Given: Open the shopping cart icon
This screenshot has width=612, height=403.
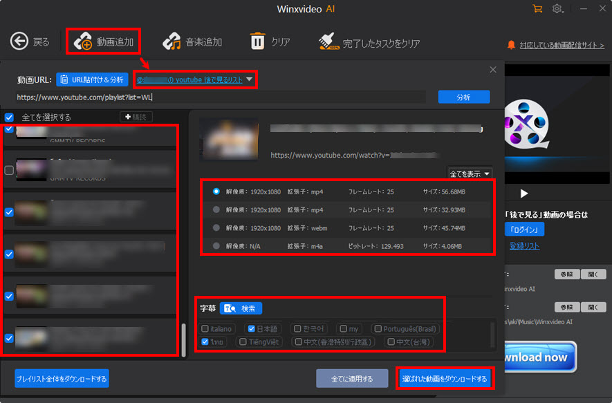Looking at the screenshot, I should point(537,8).
